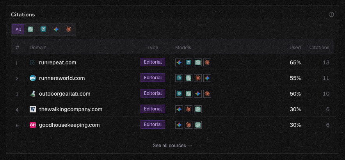
Task: Click the Editorial tag for runnersworld.com
Action: tap(153, 78)
